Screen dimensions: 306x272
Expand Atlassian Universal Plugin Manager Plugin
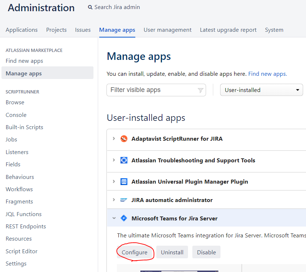tap(114, 181)
